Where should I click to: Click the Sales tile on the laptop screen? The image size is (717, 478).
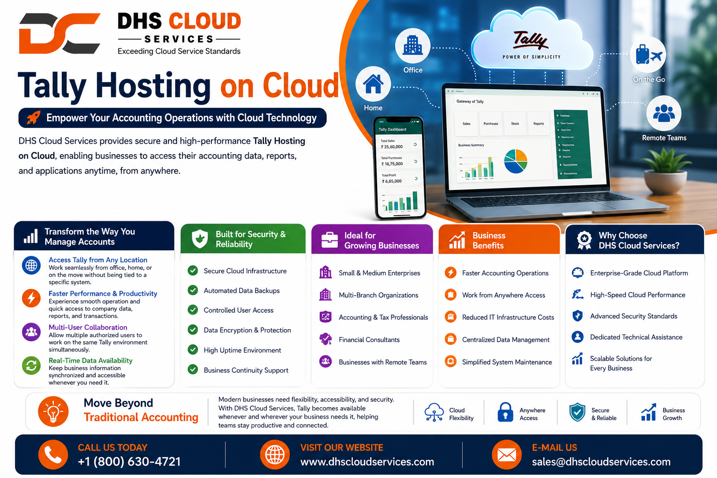[x=467, y=124]
